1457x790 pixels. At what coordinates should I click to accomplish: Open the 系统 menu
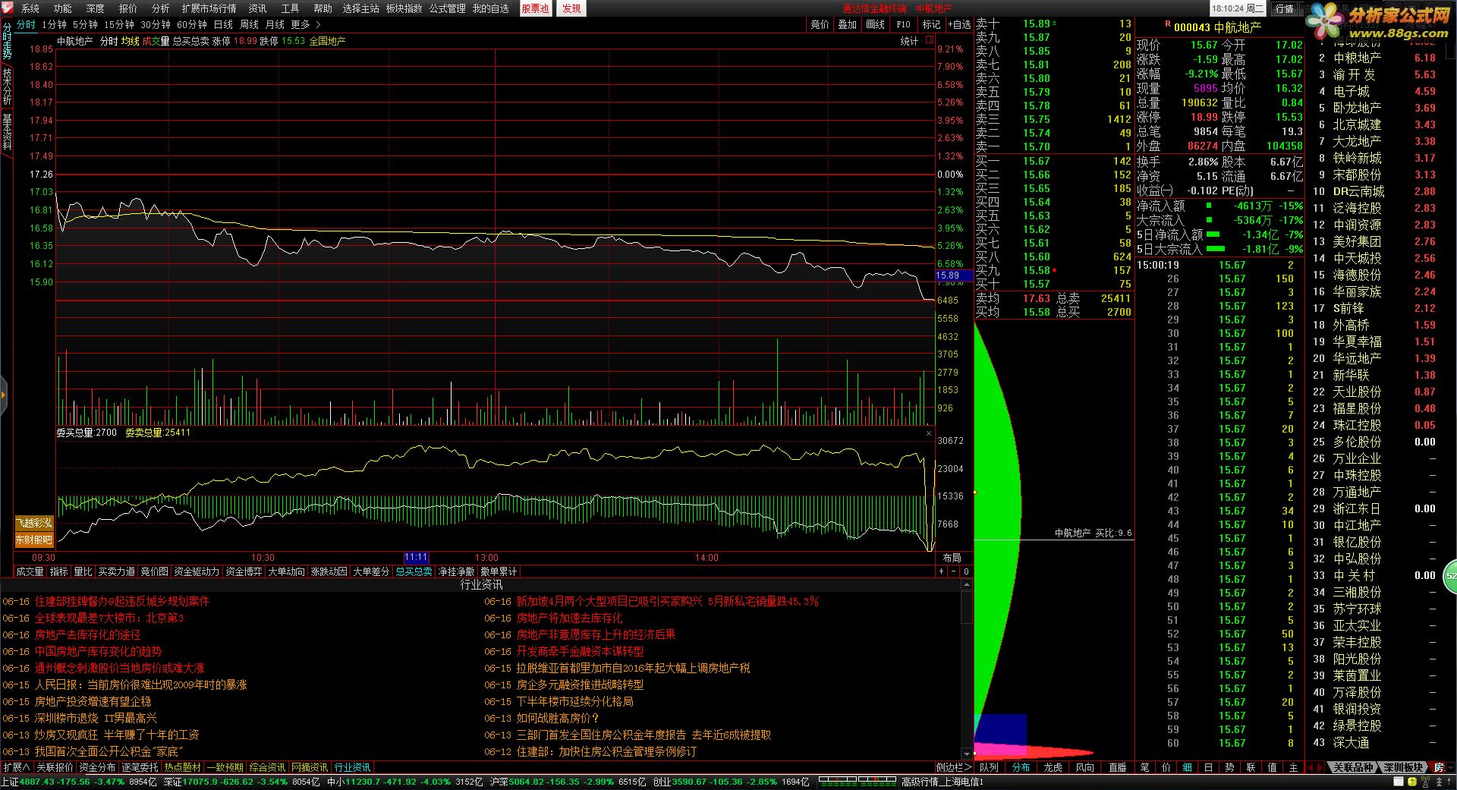click(30, 8)
